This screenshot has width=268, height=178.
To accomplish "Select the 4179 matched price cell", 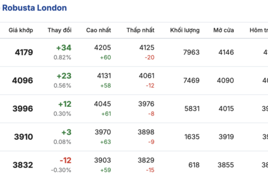I will [24, 53].
